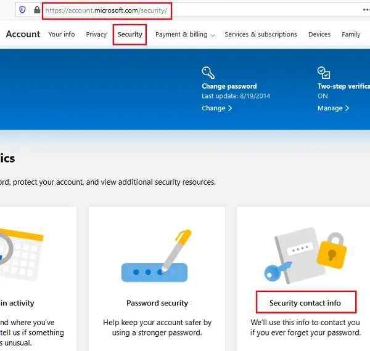Open the Account home link

click(23, 34)
